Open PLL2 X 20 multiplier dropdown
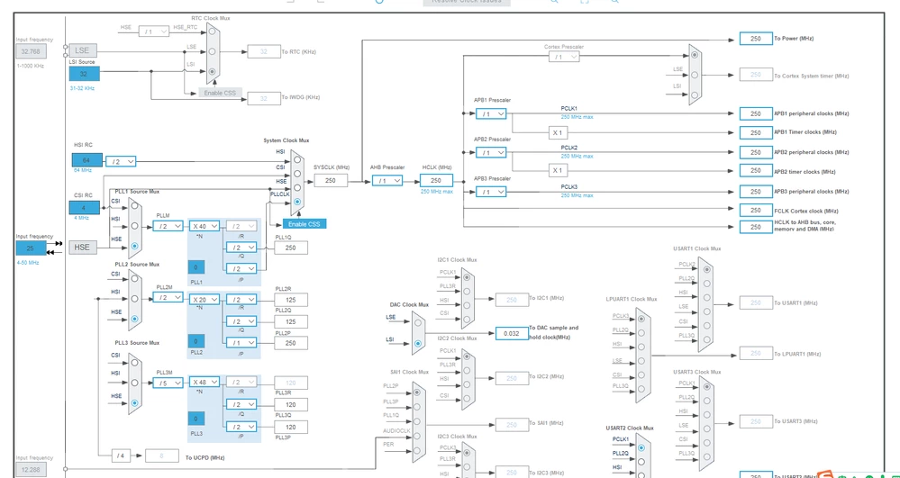 point(205,300)
